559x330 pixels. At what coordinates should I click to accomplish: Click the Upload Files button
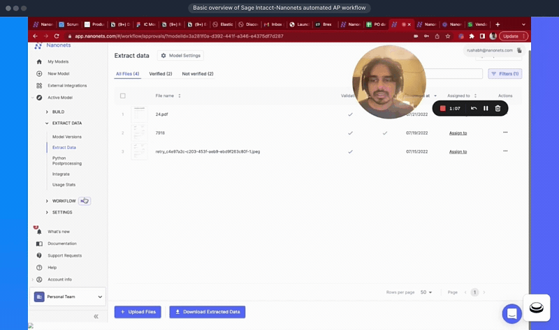(137, 312)
